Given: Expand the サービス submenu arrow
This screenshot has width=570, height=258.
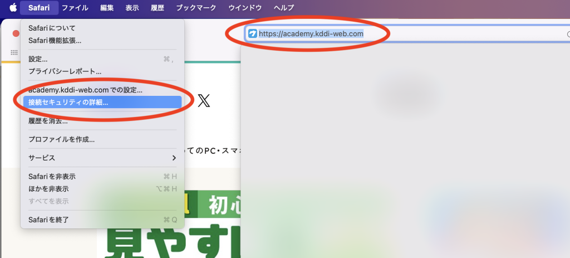Looking at the screenshot, I should (x=174, y=158).
